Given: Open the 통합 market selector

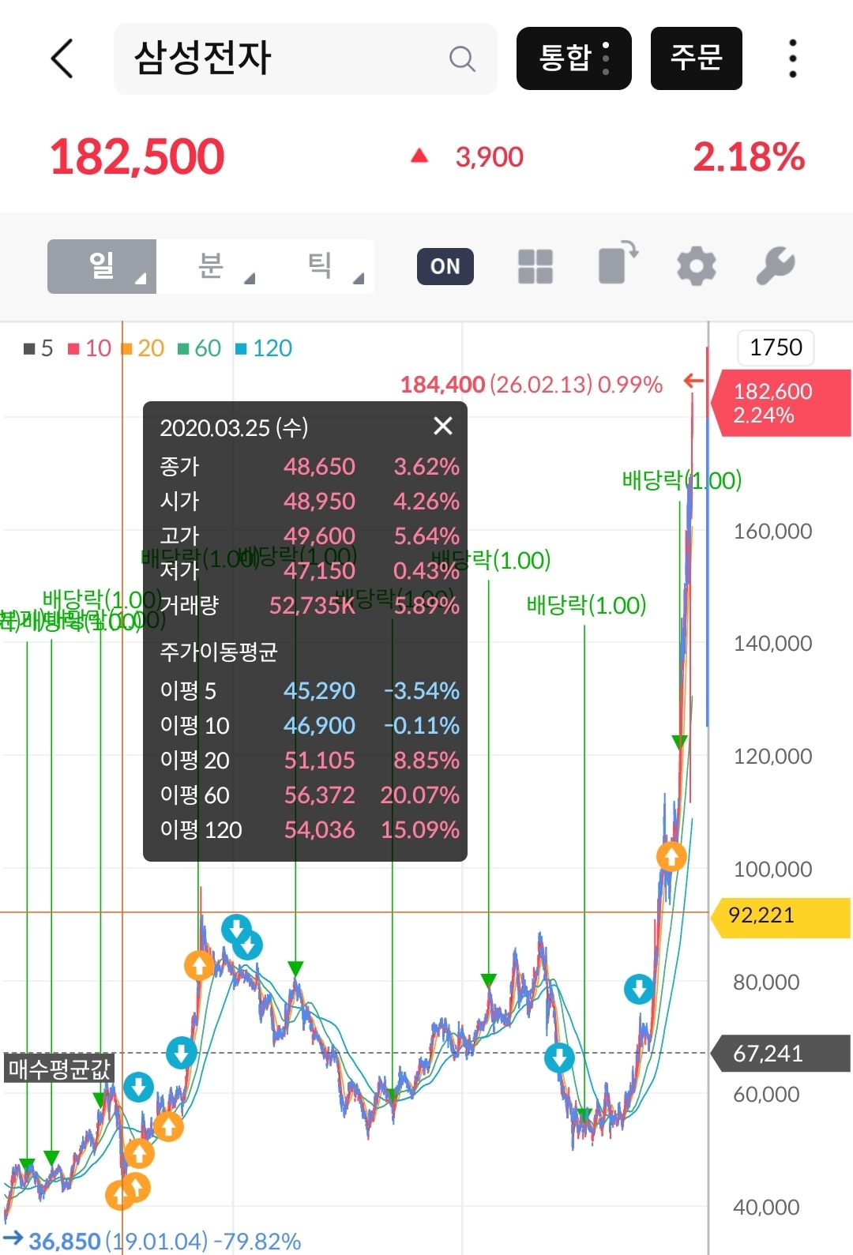Looking at the screenshot, I should point(573,58).
